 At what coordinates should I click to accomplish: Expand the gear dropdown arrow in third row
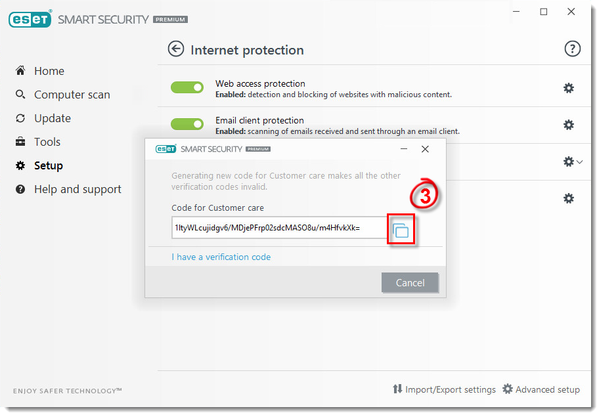pos(579,162)
